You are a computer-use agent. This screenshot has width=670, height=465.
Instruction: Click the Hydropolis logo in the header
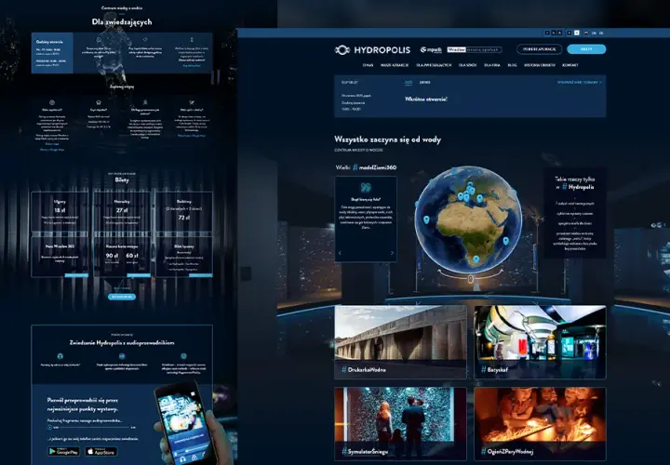(372, 50)
